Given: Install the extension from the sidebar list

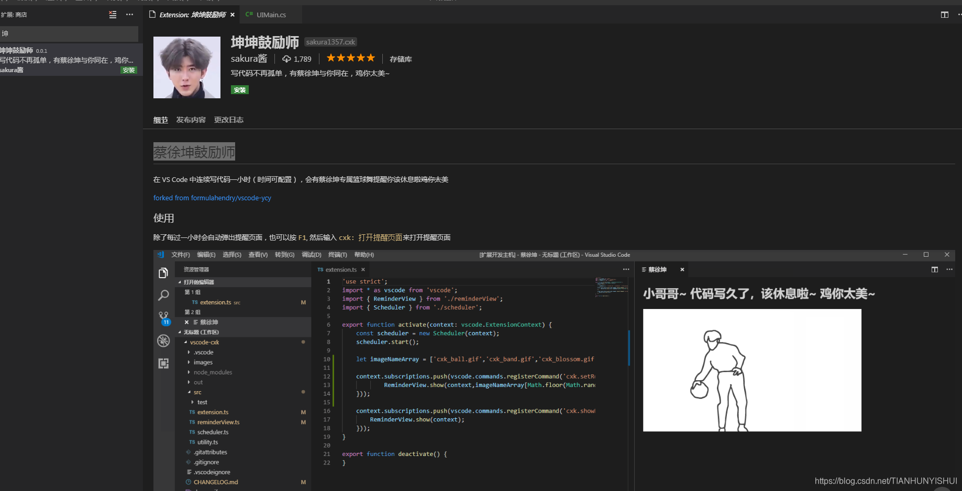Looking at the screenshot, I should pyautogui.click(x=129, y=70).
